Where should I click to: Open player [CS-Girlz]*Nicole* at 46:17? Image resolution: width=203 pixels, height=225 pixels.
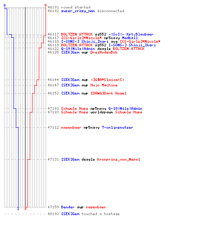81,38
